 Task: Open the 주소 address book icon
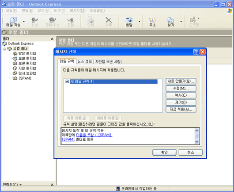[152, 20]
